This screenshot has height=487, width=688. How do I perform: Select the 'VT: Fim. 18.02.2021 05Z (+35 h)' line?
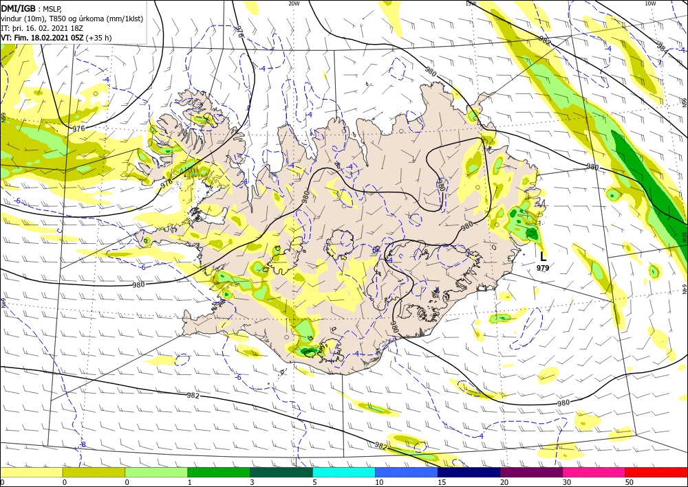point(56,38)
